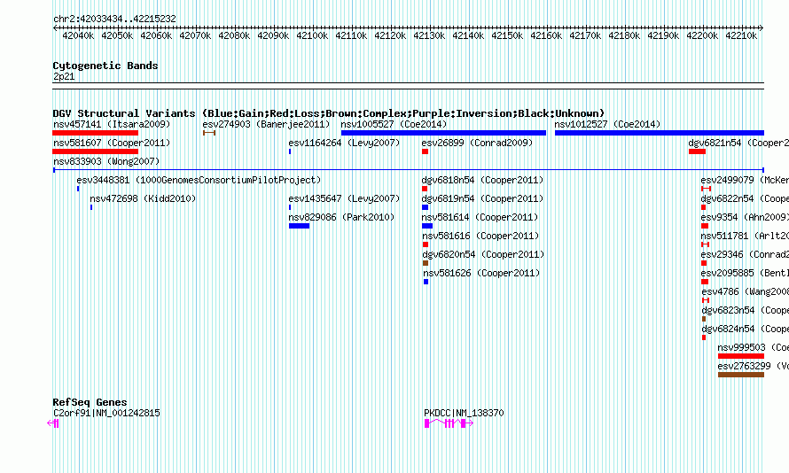Open nsv1012527 (Coe2014) label
The height and width of the screenshot is (473, 789).
coord(608,124)
